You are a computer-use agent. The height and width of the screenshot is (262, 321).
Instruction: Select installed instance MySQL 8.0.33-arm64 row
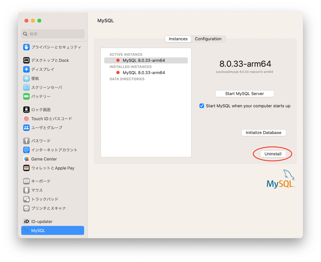pyautogui.click(x=146, y=73)
